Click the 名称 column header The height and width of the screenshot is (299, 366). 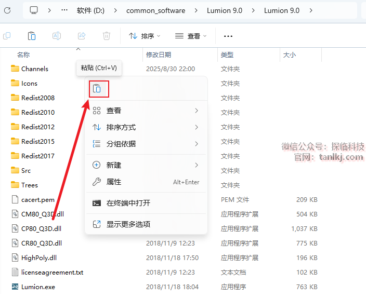point(23,55)
